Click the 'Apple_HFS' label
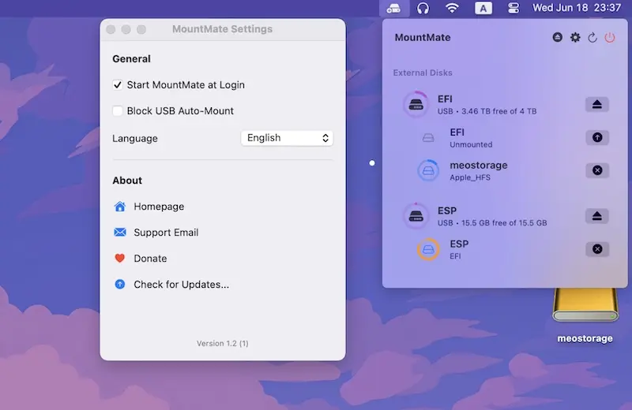The height and width of the screenshot is (410, 632). click(470, 178)
